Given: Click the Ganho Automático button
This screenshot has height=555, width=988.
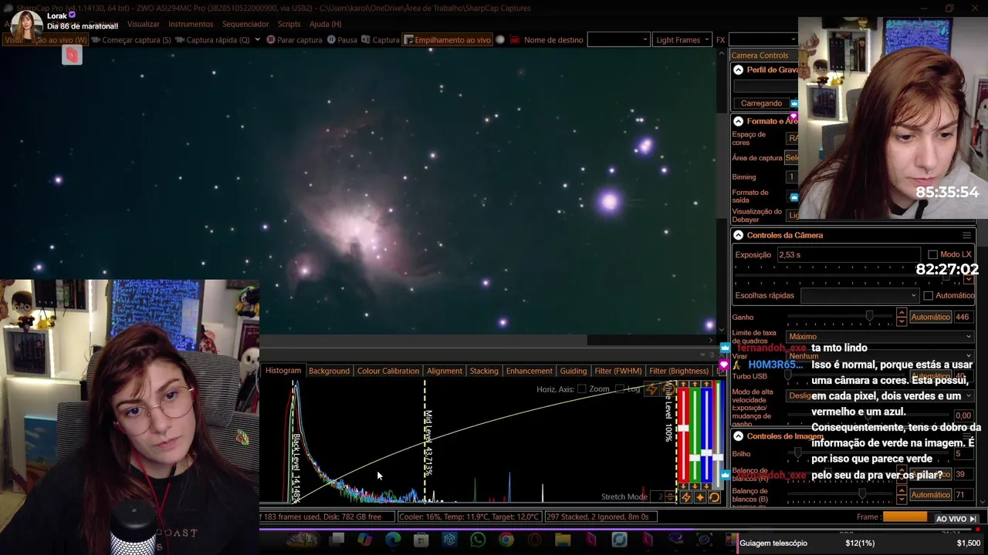Looking at the screenshot, I should click(x=930, y=317).
